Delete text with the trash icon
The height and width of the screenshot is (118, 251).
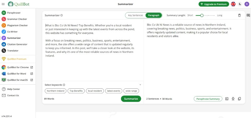[x=239, y=15]
